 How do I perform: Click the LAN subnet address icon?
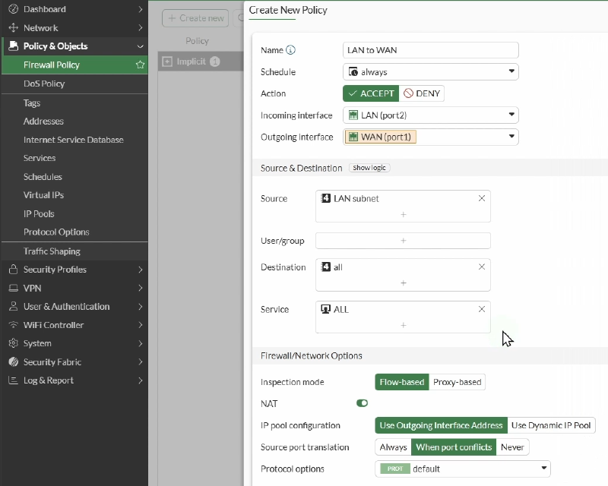pyautogui.click(x=326, y=198)
